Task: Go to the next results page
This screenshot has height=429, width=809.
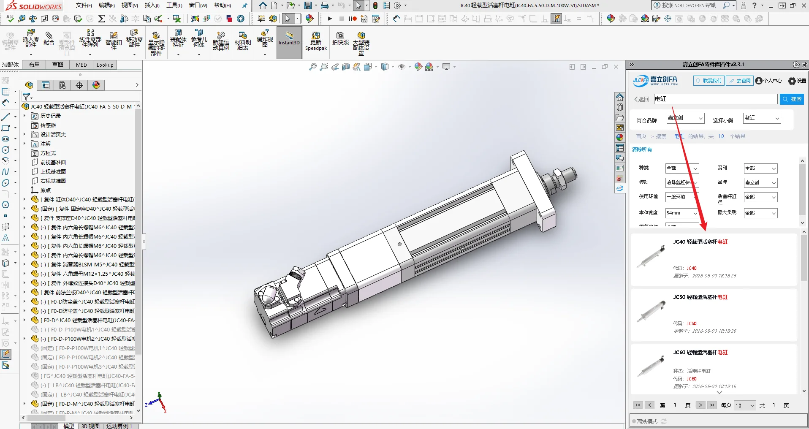Action: click(700, 405)
